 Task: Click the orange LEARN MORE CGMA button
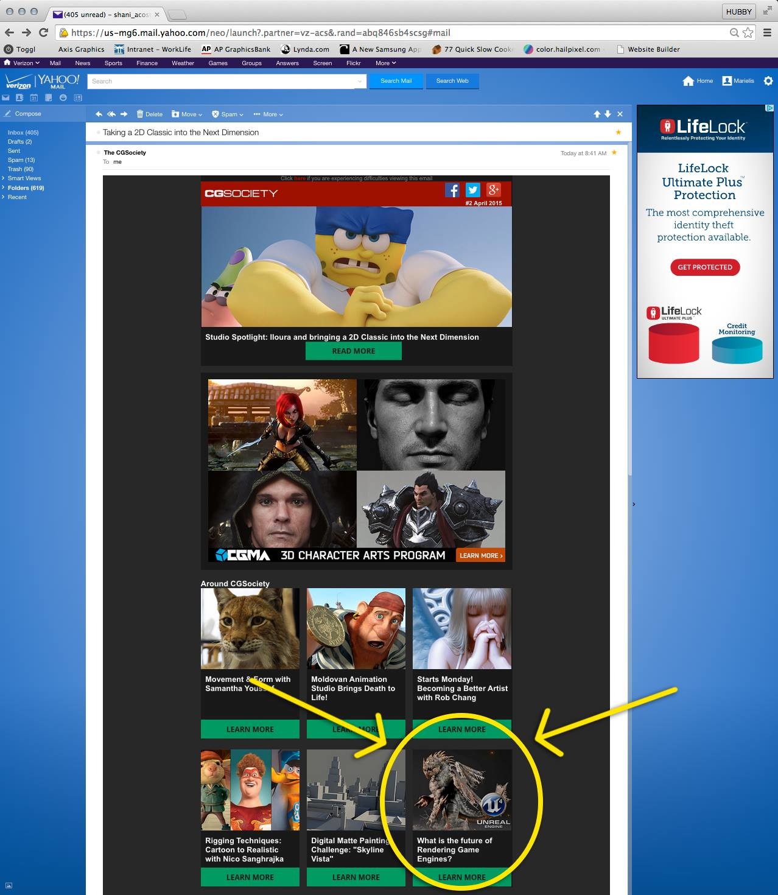coord(480,555)
